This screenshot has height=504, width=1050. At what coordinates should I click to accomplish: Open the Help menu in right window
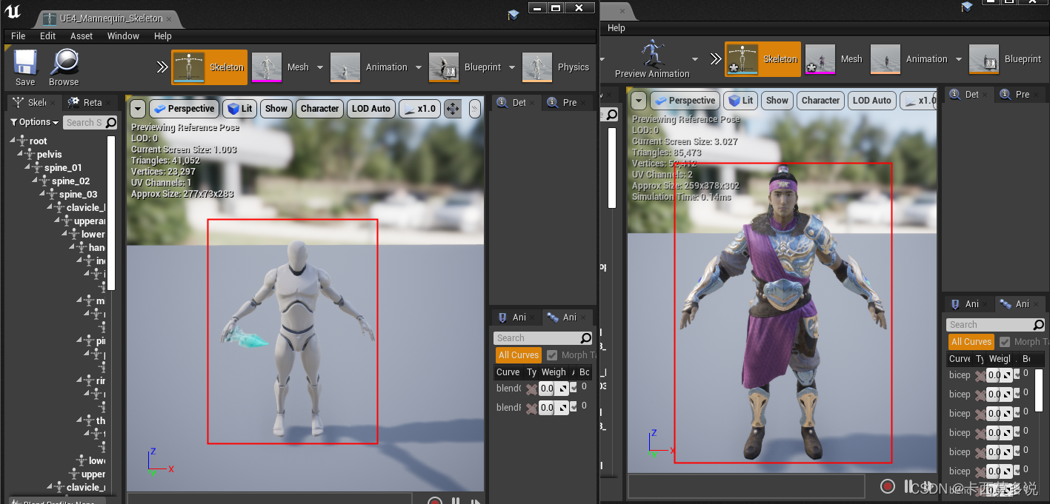(617, 28)
